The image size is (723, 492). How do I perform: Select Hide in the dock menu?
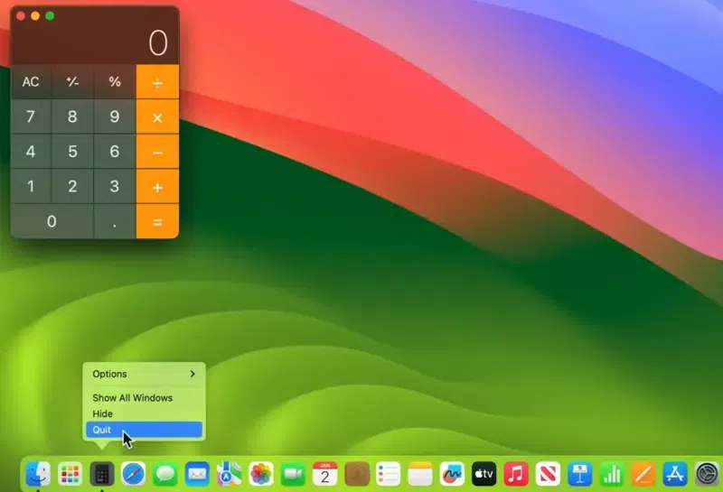[144, 413]
